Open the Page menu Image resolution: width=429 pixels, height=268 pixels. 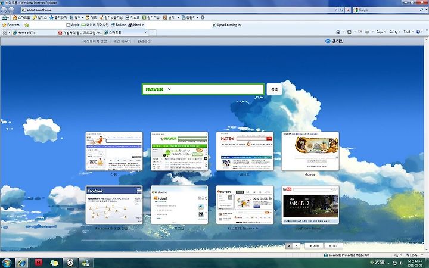click(x=381, y=32)
